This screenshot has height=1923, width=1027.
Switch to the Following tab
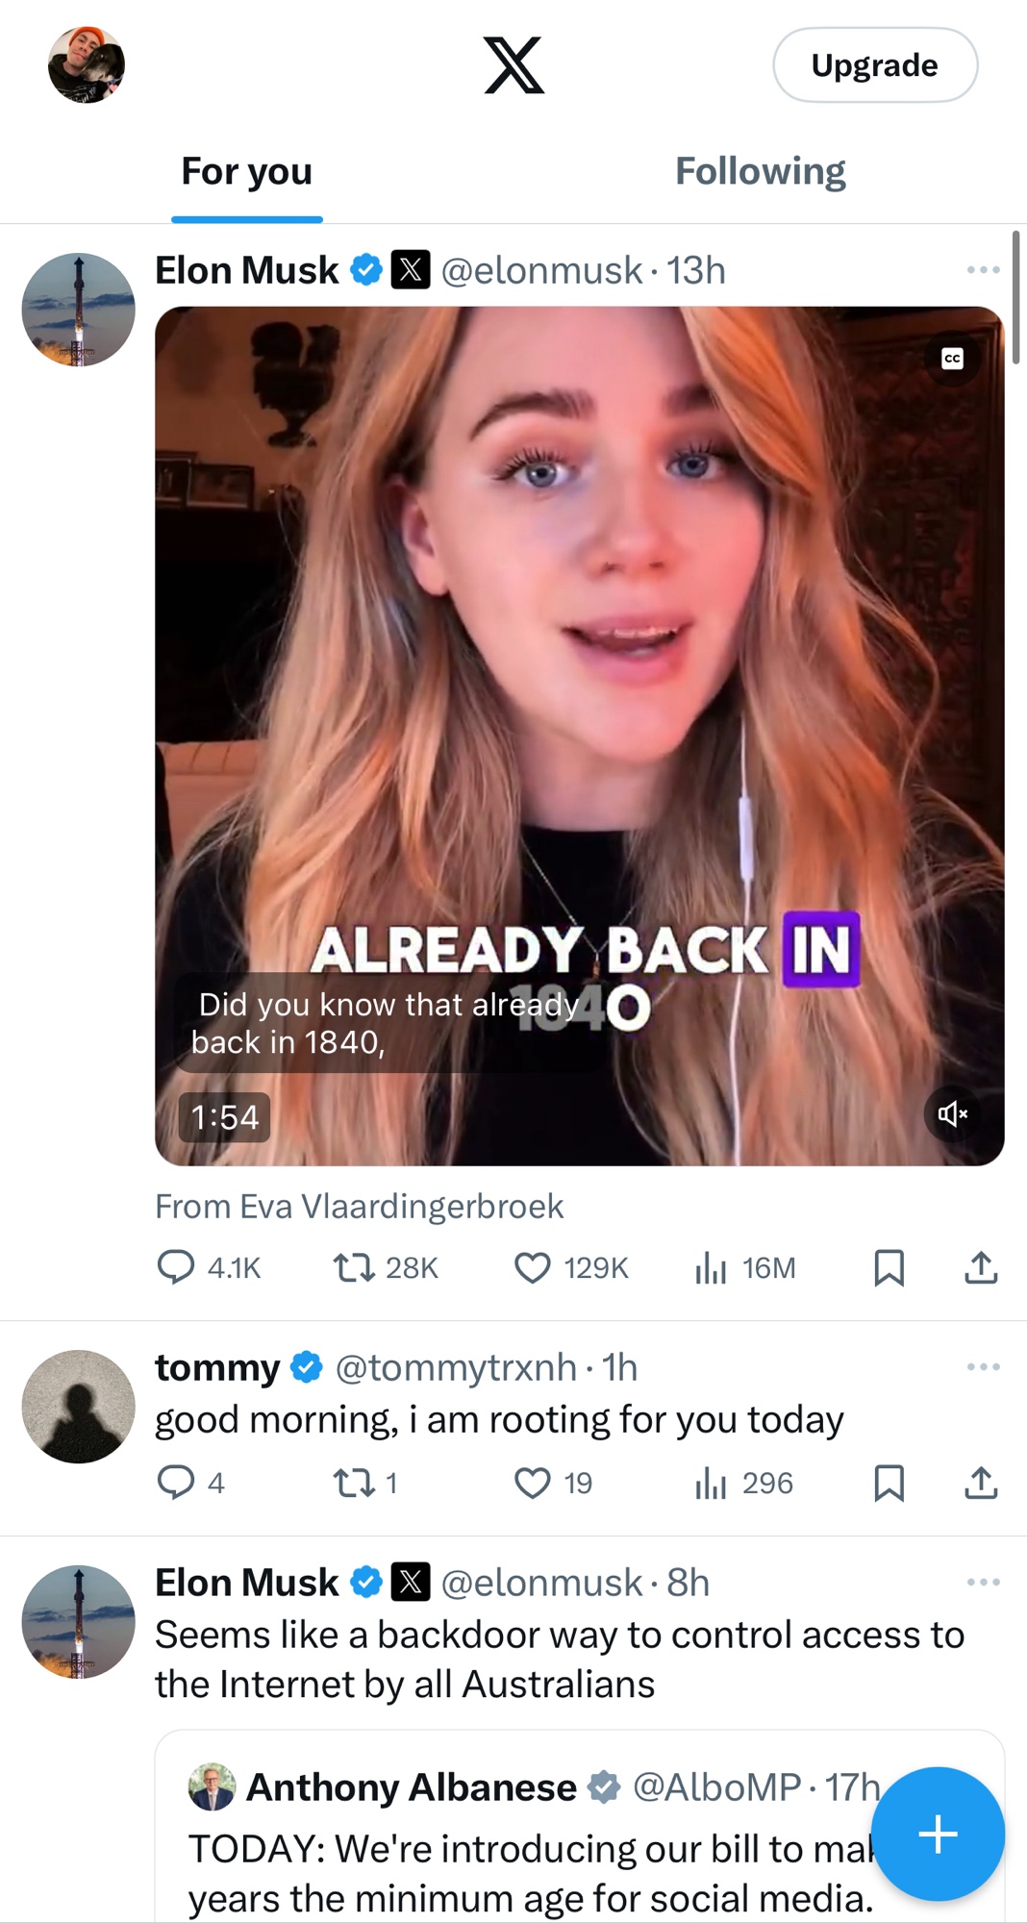click(x=760, y=172)
